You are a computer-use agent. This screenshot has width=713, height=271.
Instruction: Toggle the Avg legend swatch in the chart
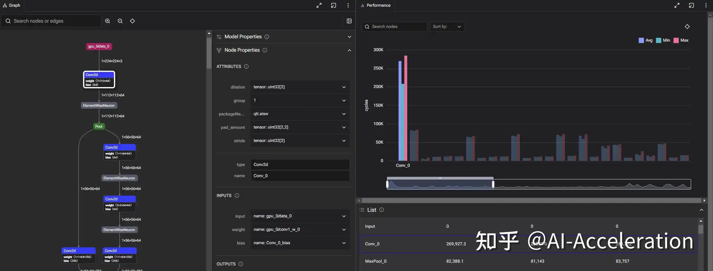[x=641, y=40]
